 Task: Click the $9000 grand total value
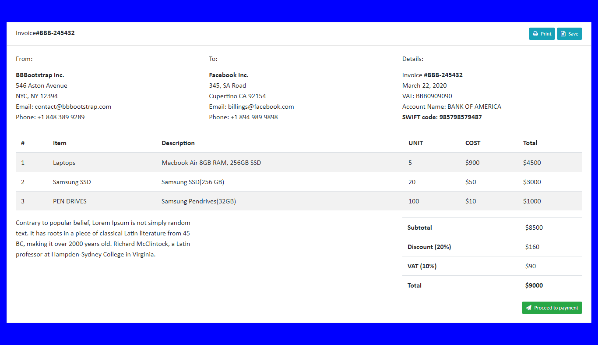point(534,285)
